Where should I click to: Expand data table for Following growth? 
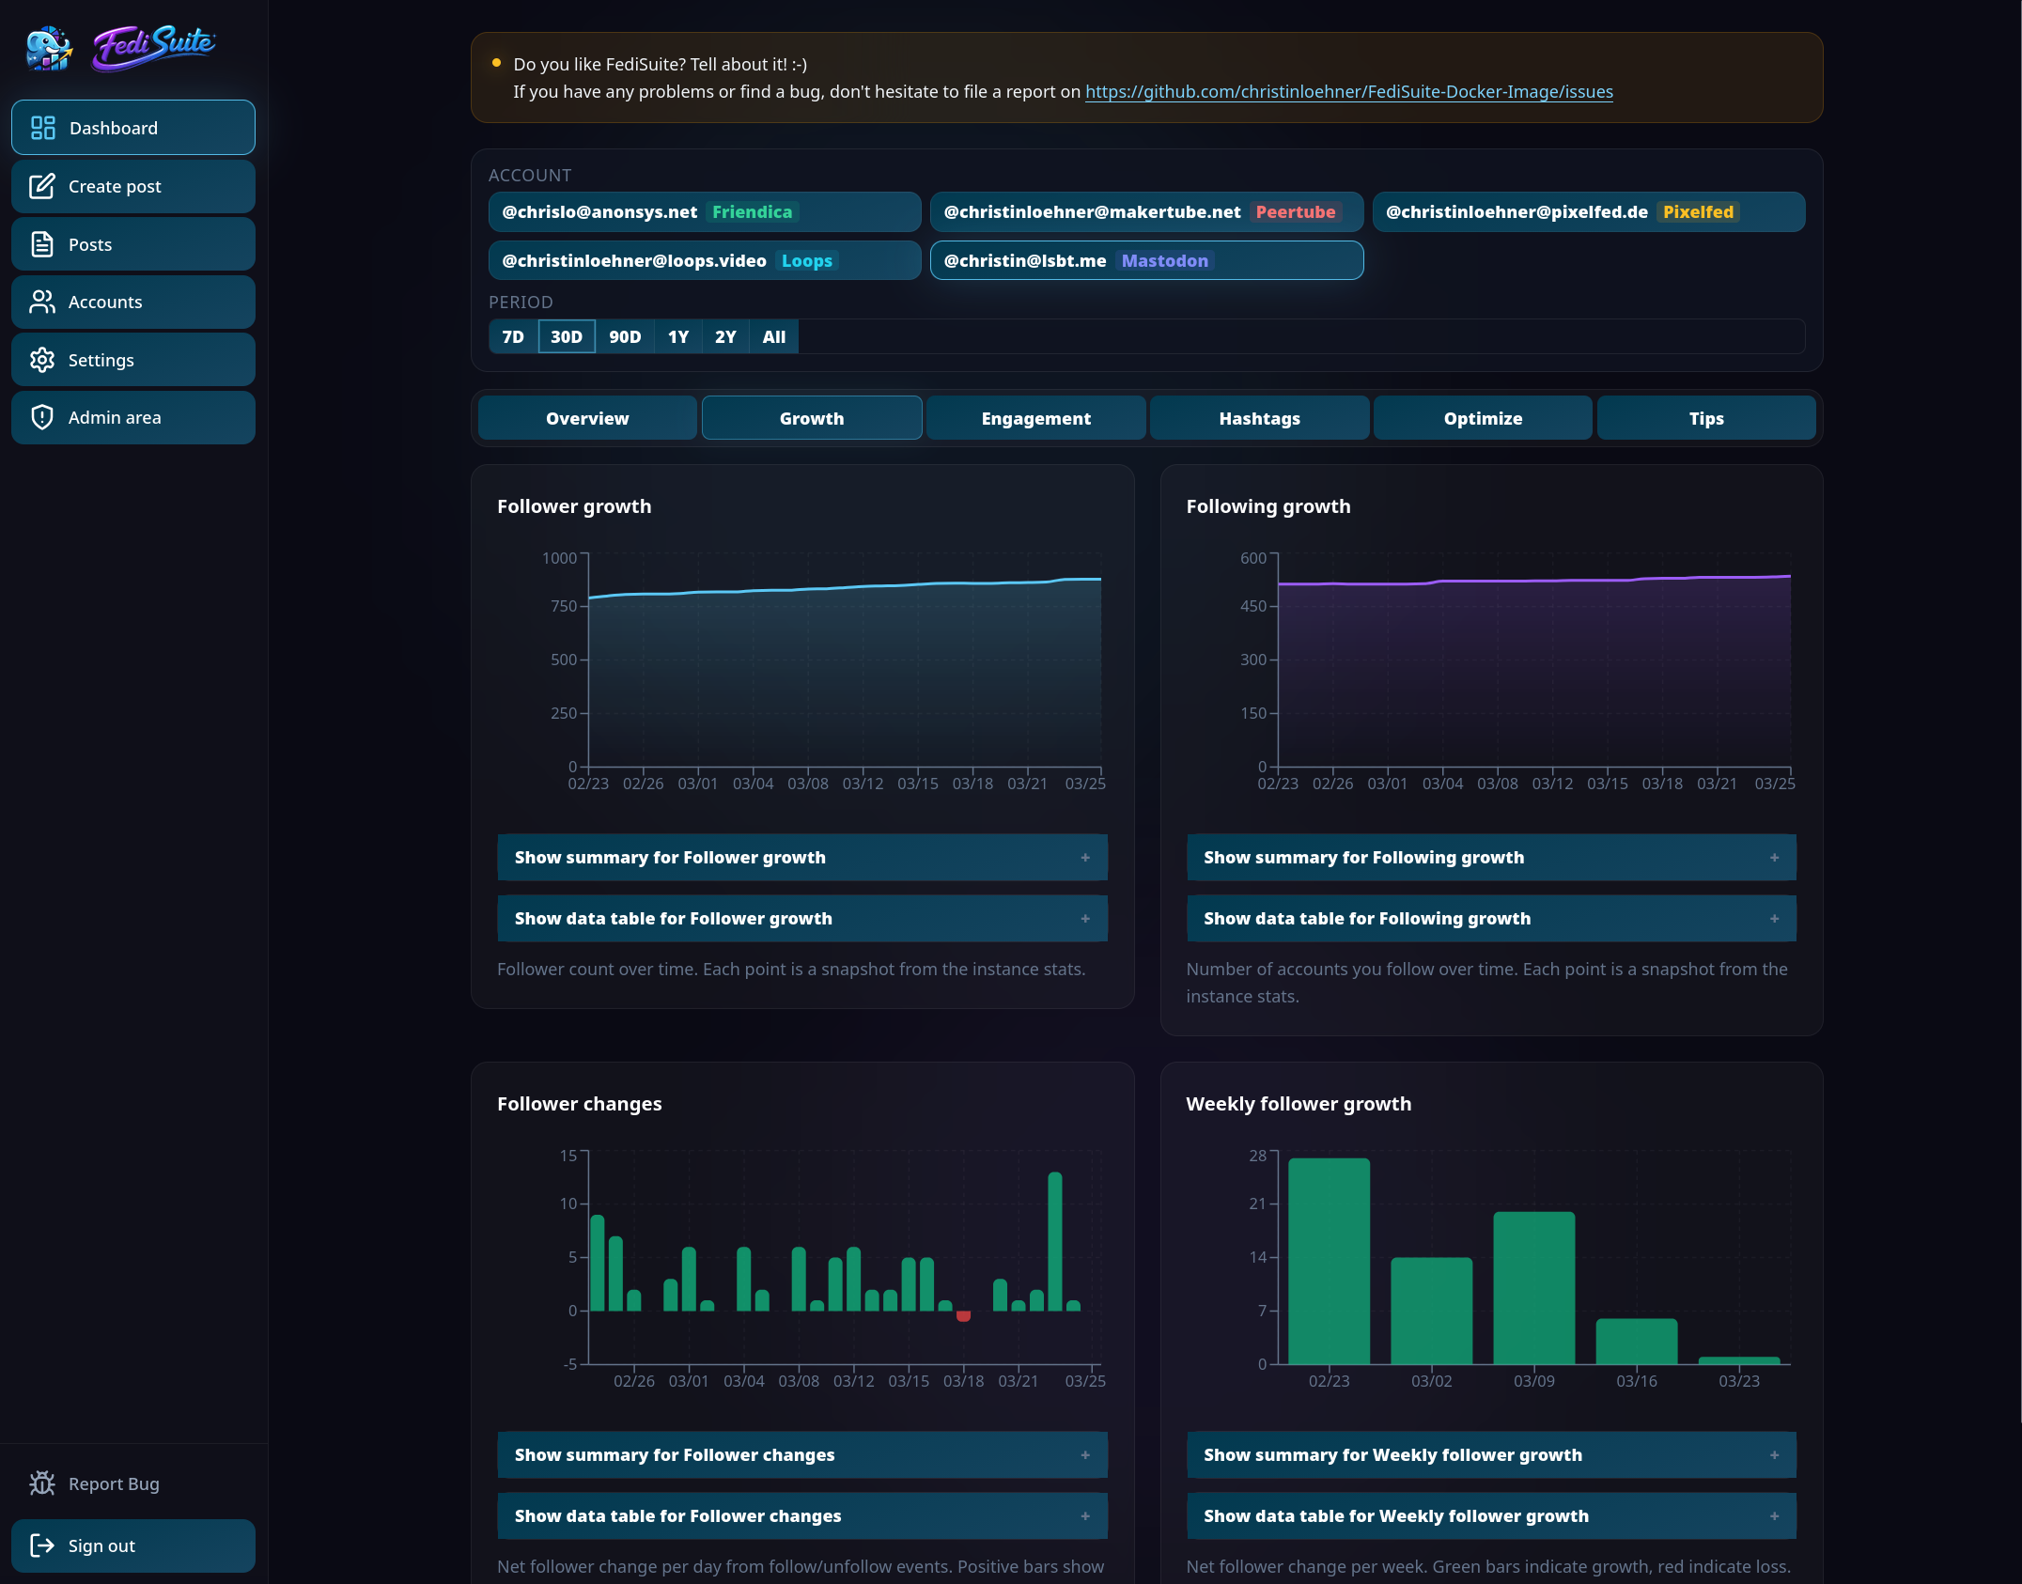(x=1490, y=918)
